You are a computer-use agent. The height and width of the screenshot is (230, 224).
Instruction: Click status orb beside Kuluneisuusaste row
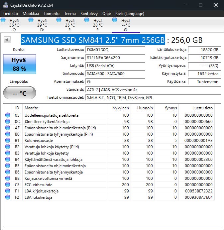pyautogui.click(x=8, y=141)
